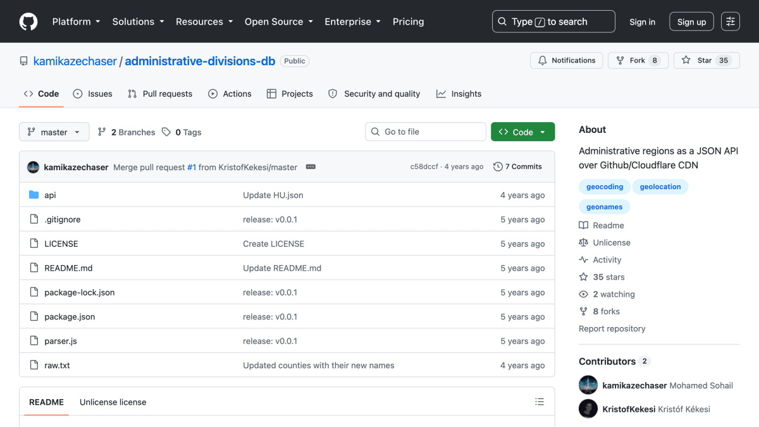
Task: Switch to the Actions tab
Action: pos(230,94)
